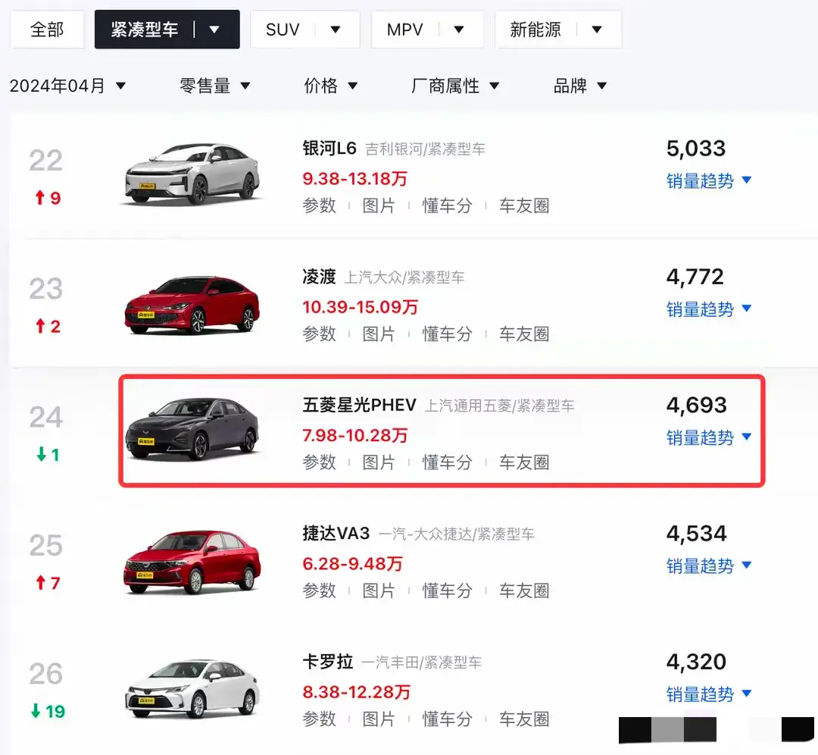Open the 五菱星光PHEV car thumbnail

pos(192,430)
